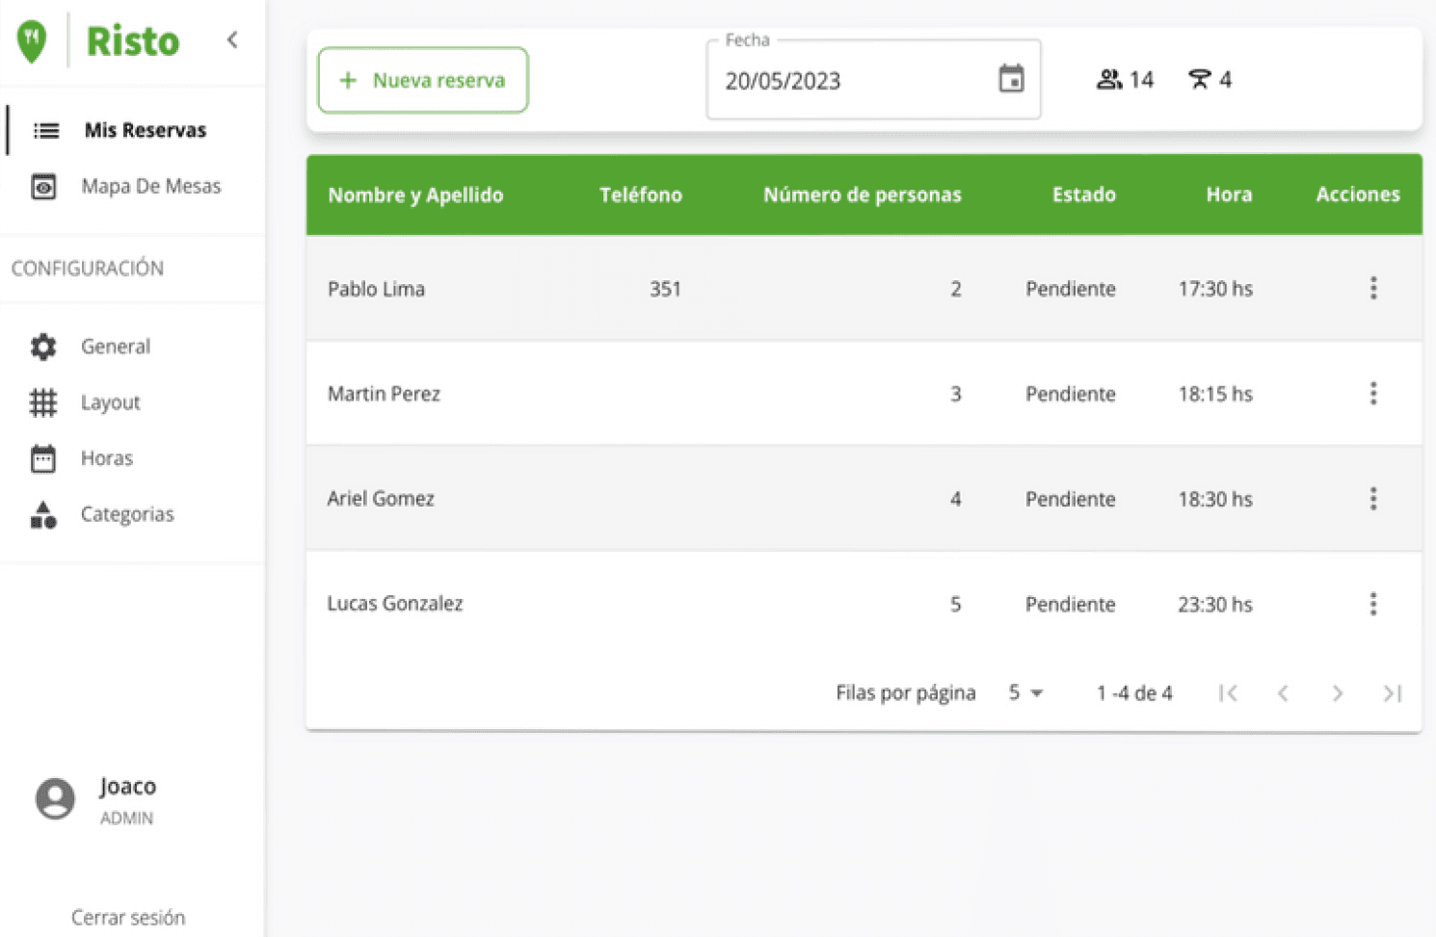Click the Acciones column header
The image size is (1436, 937).
(1358, 195)
